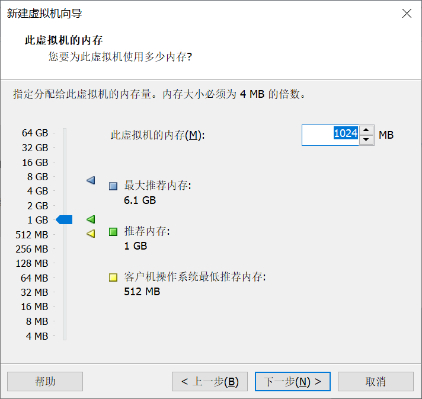This screenshot has height=399, width=422.
Task: Click the 帮助 help button
Action: (45, 381)
